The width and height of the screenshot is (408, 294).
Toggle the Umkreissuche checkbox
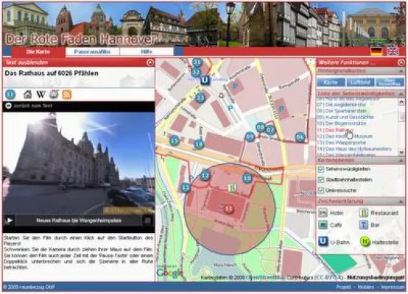[x=321, y=190]
